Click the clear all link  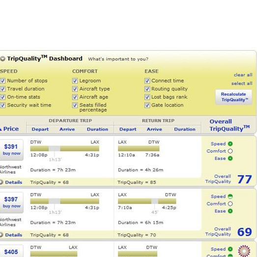click(243, 75)
